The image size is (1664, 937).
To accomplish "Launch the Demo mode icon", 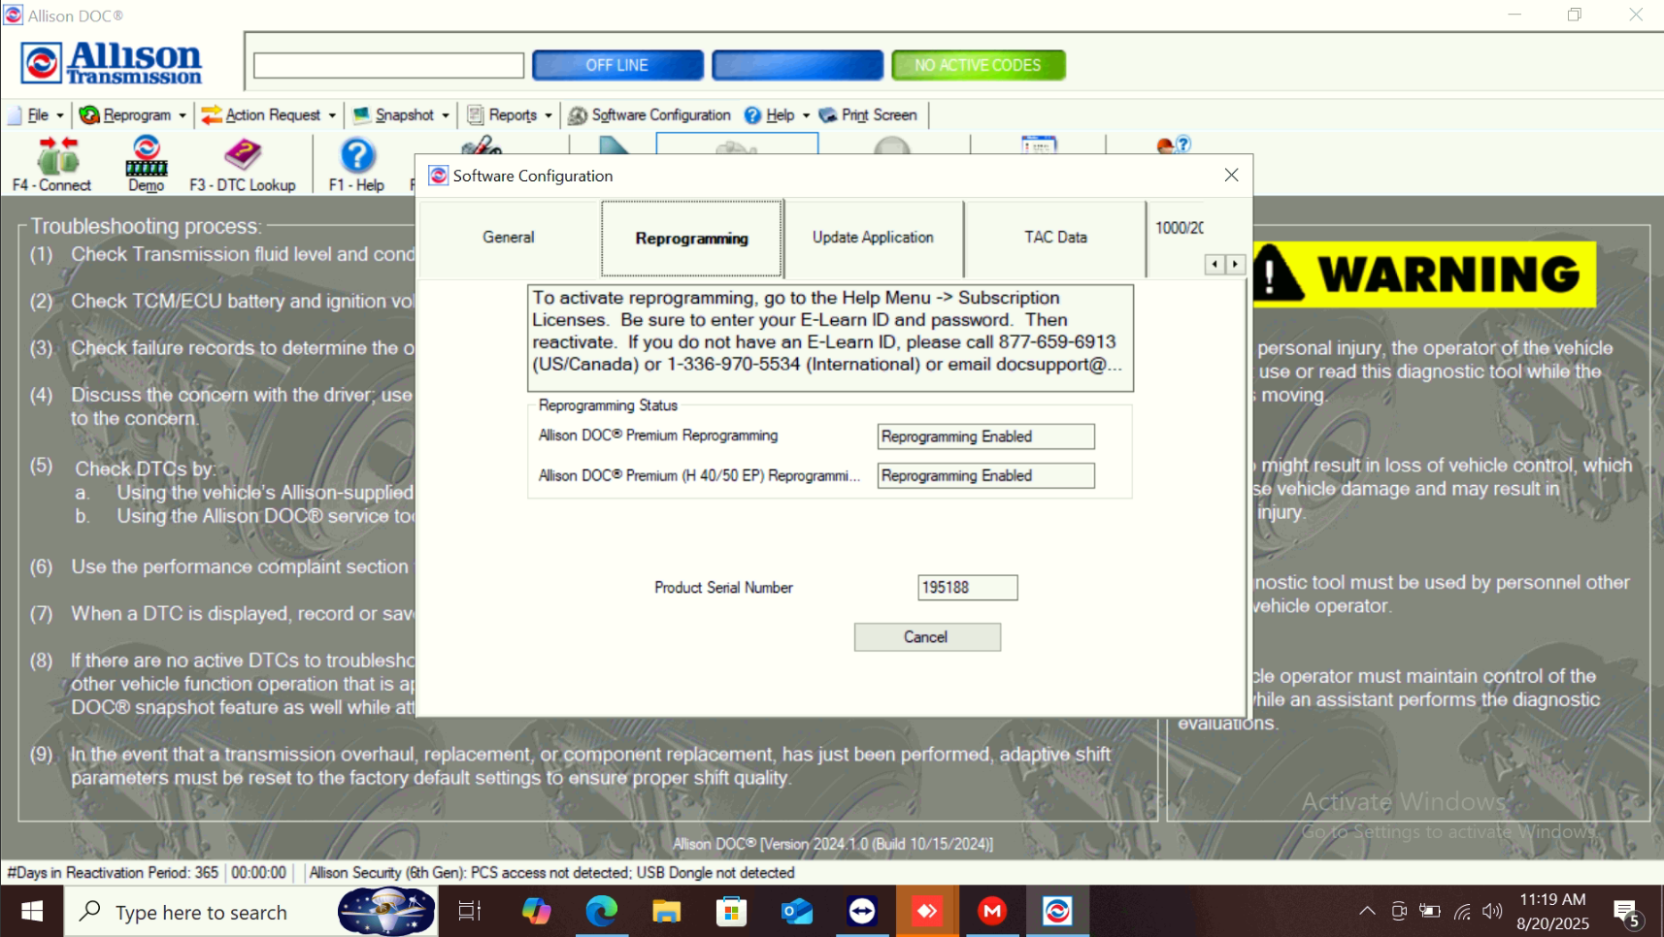I will [x=147, y=155].
